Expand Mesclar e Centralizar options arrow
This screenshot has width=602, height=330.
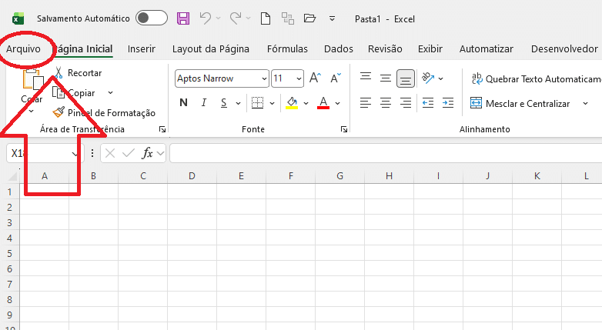(x=585, y=104)
